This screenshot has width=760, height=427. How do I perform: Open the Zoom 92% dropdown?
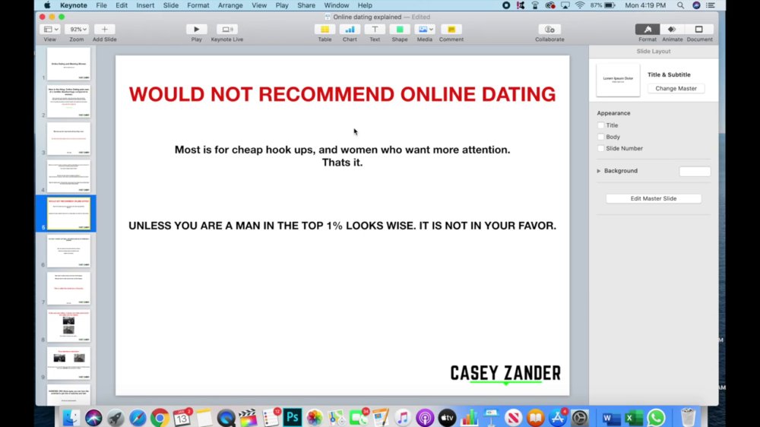click(77, 30)
